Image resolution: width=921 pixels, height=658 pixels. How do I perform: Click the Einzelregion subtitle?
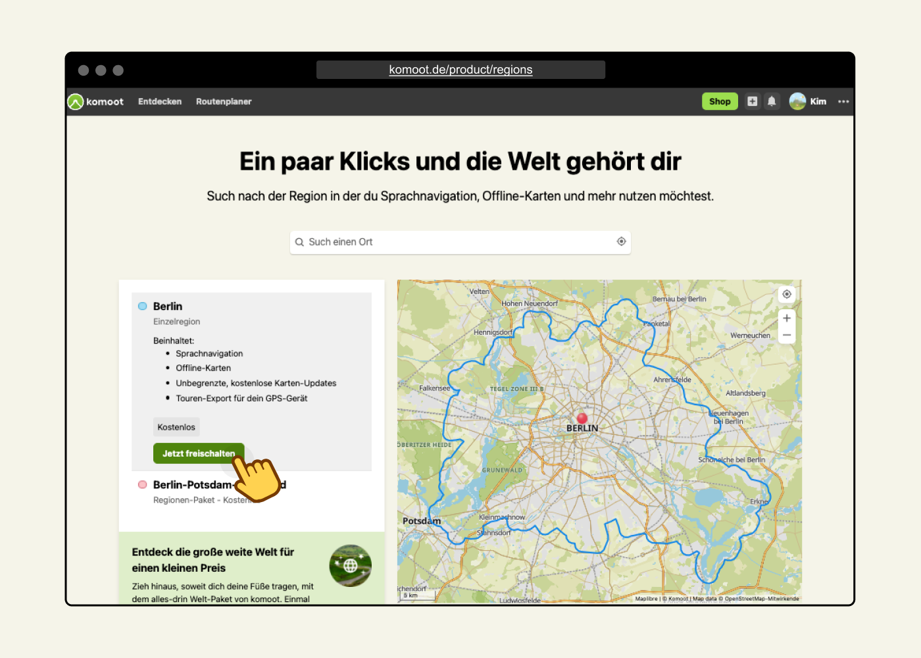[177, 322]
